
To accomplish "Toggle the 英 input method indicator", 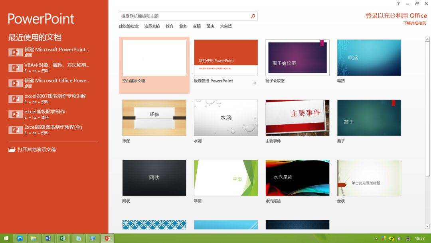I will (408, 239).
